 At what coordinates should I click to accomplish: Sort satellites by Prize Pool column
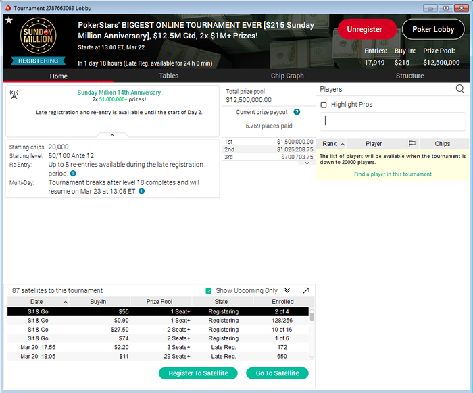point(159,302)
